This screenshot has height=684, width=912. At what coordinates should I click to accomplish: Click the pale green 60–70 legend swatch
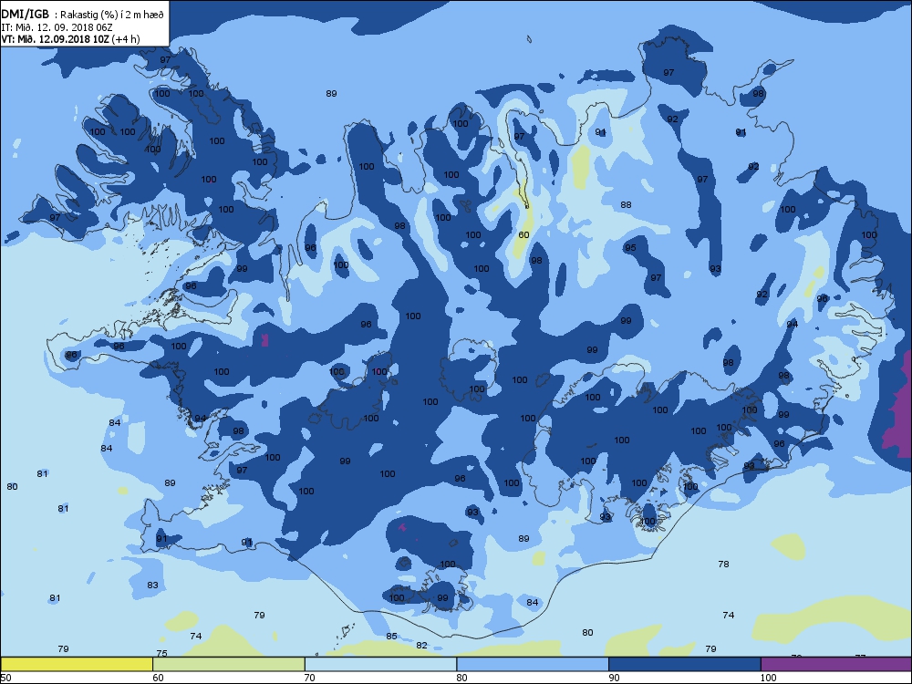[229, 664]
